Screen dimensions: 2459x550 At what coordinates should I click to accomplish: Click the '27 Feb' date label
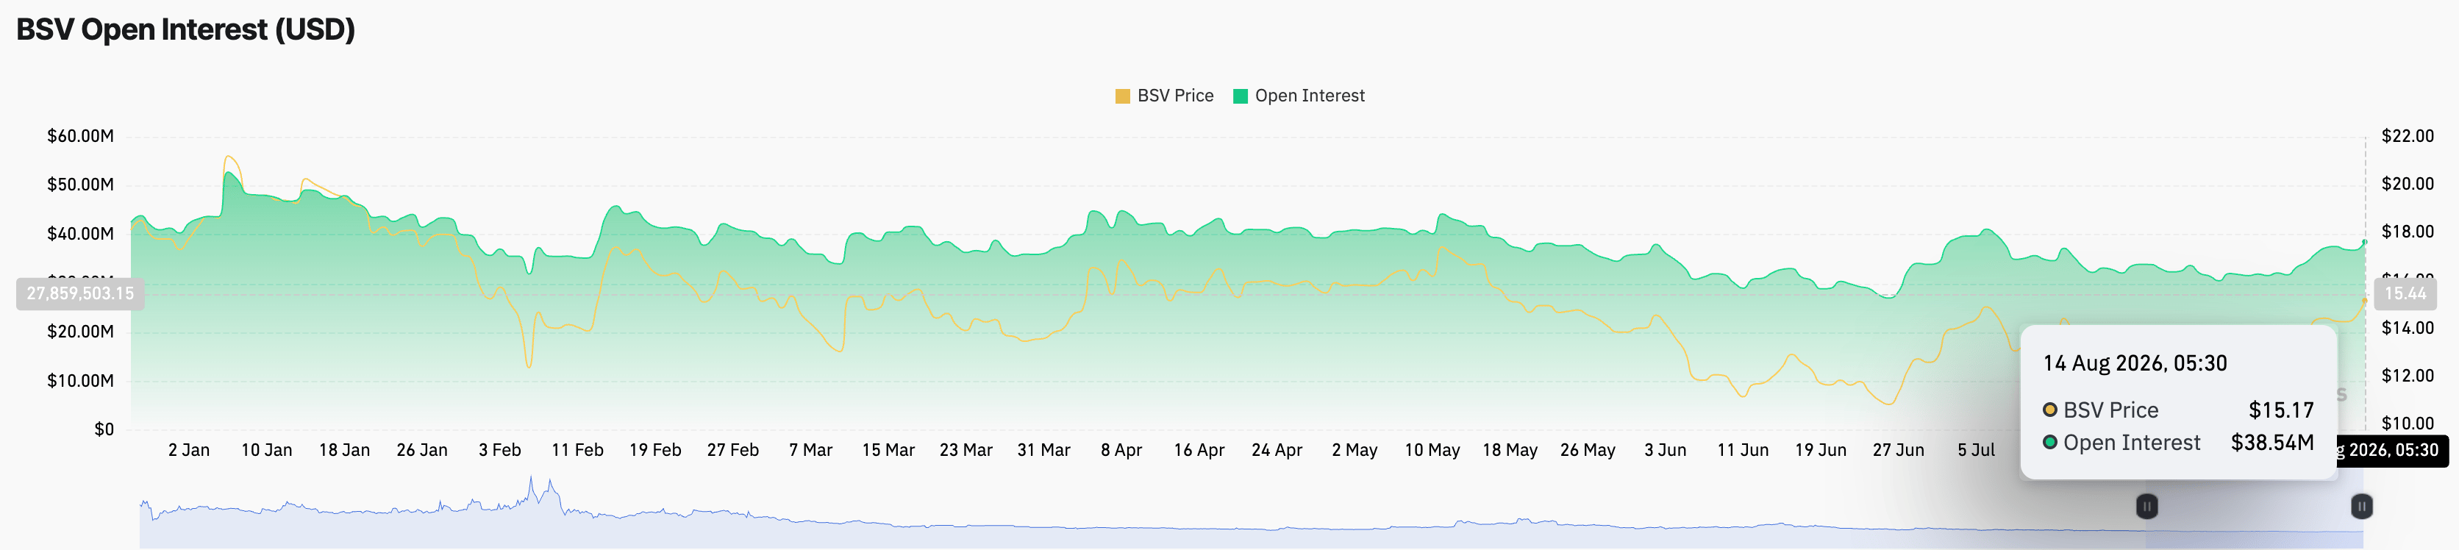point(733,450)
